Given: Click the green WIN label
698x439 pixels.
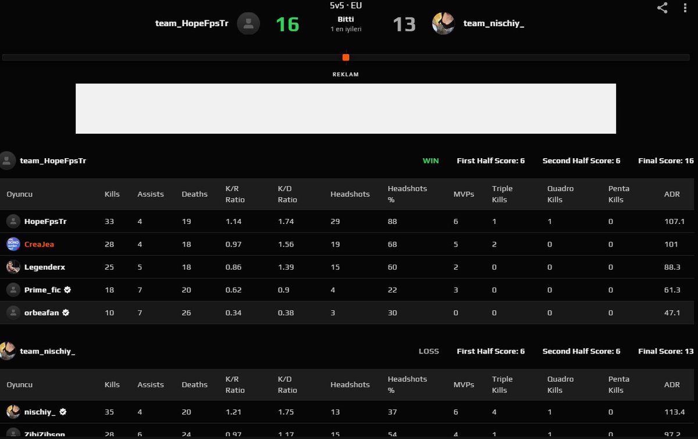Looking at the screenshot, I should tap(430, 160).
